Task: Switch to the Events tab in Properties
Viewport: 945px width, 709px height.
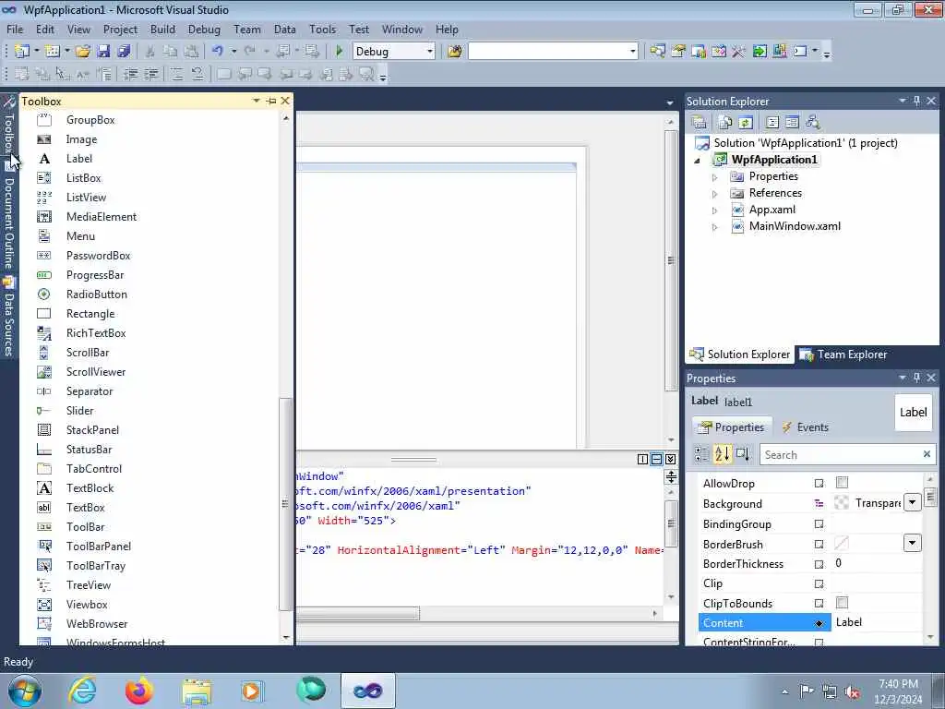Action: [x=805, y=427]
